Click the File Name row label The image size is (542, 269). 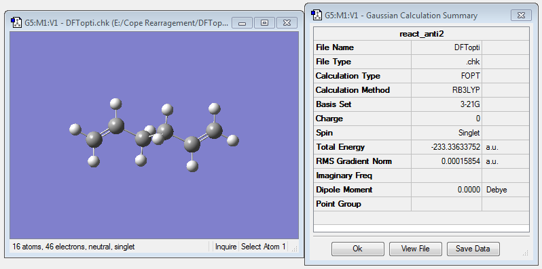(x=335, y=47)
